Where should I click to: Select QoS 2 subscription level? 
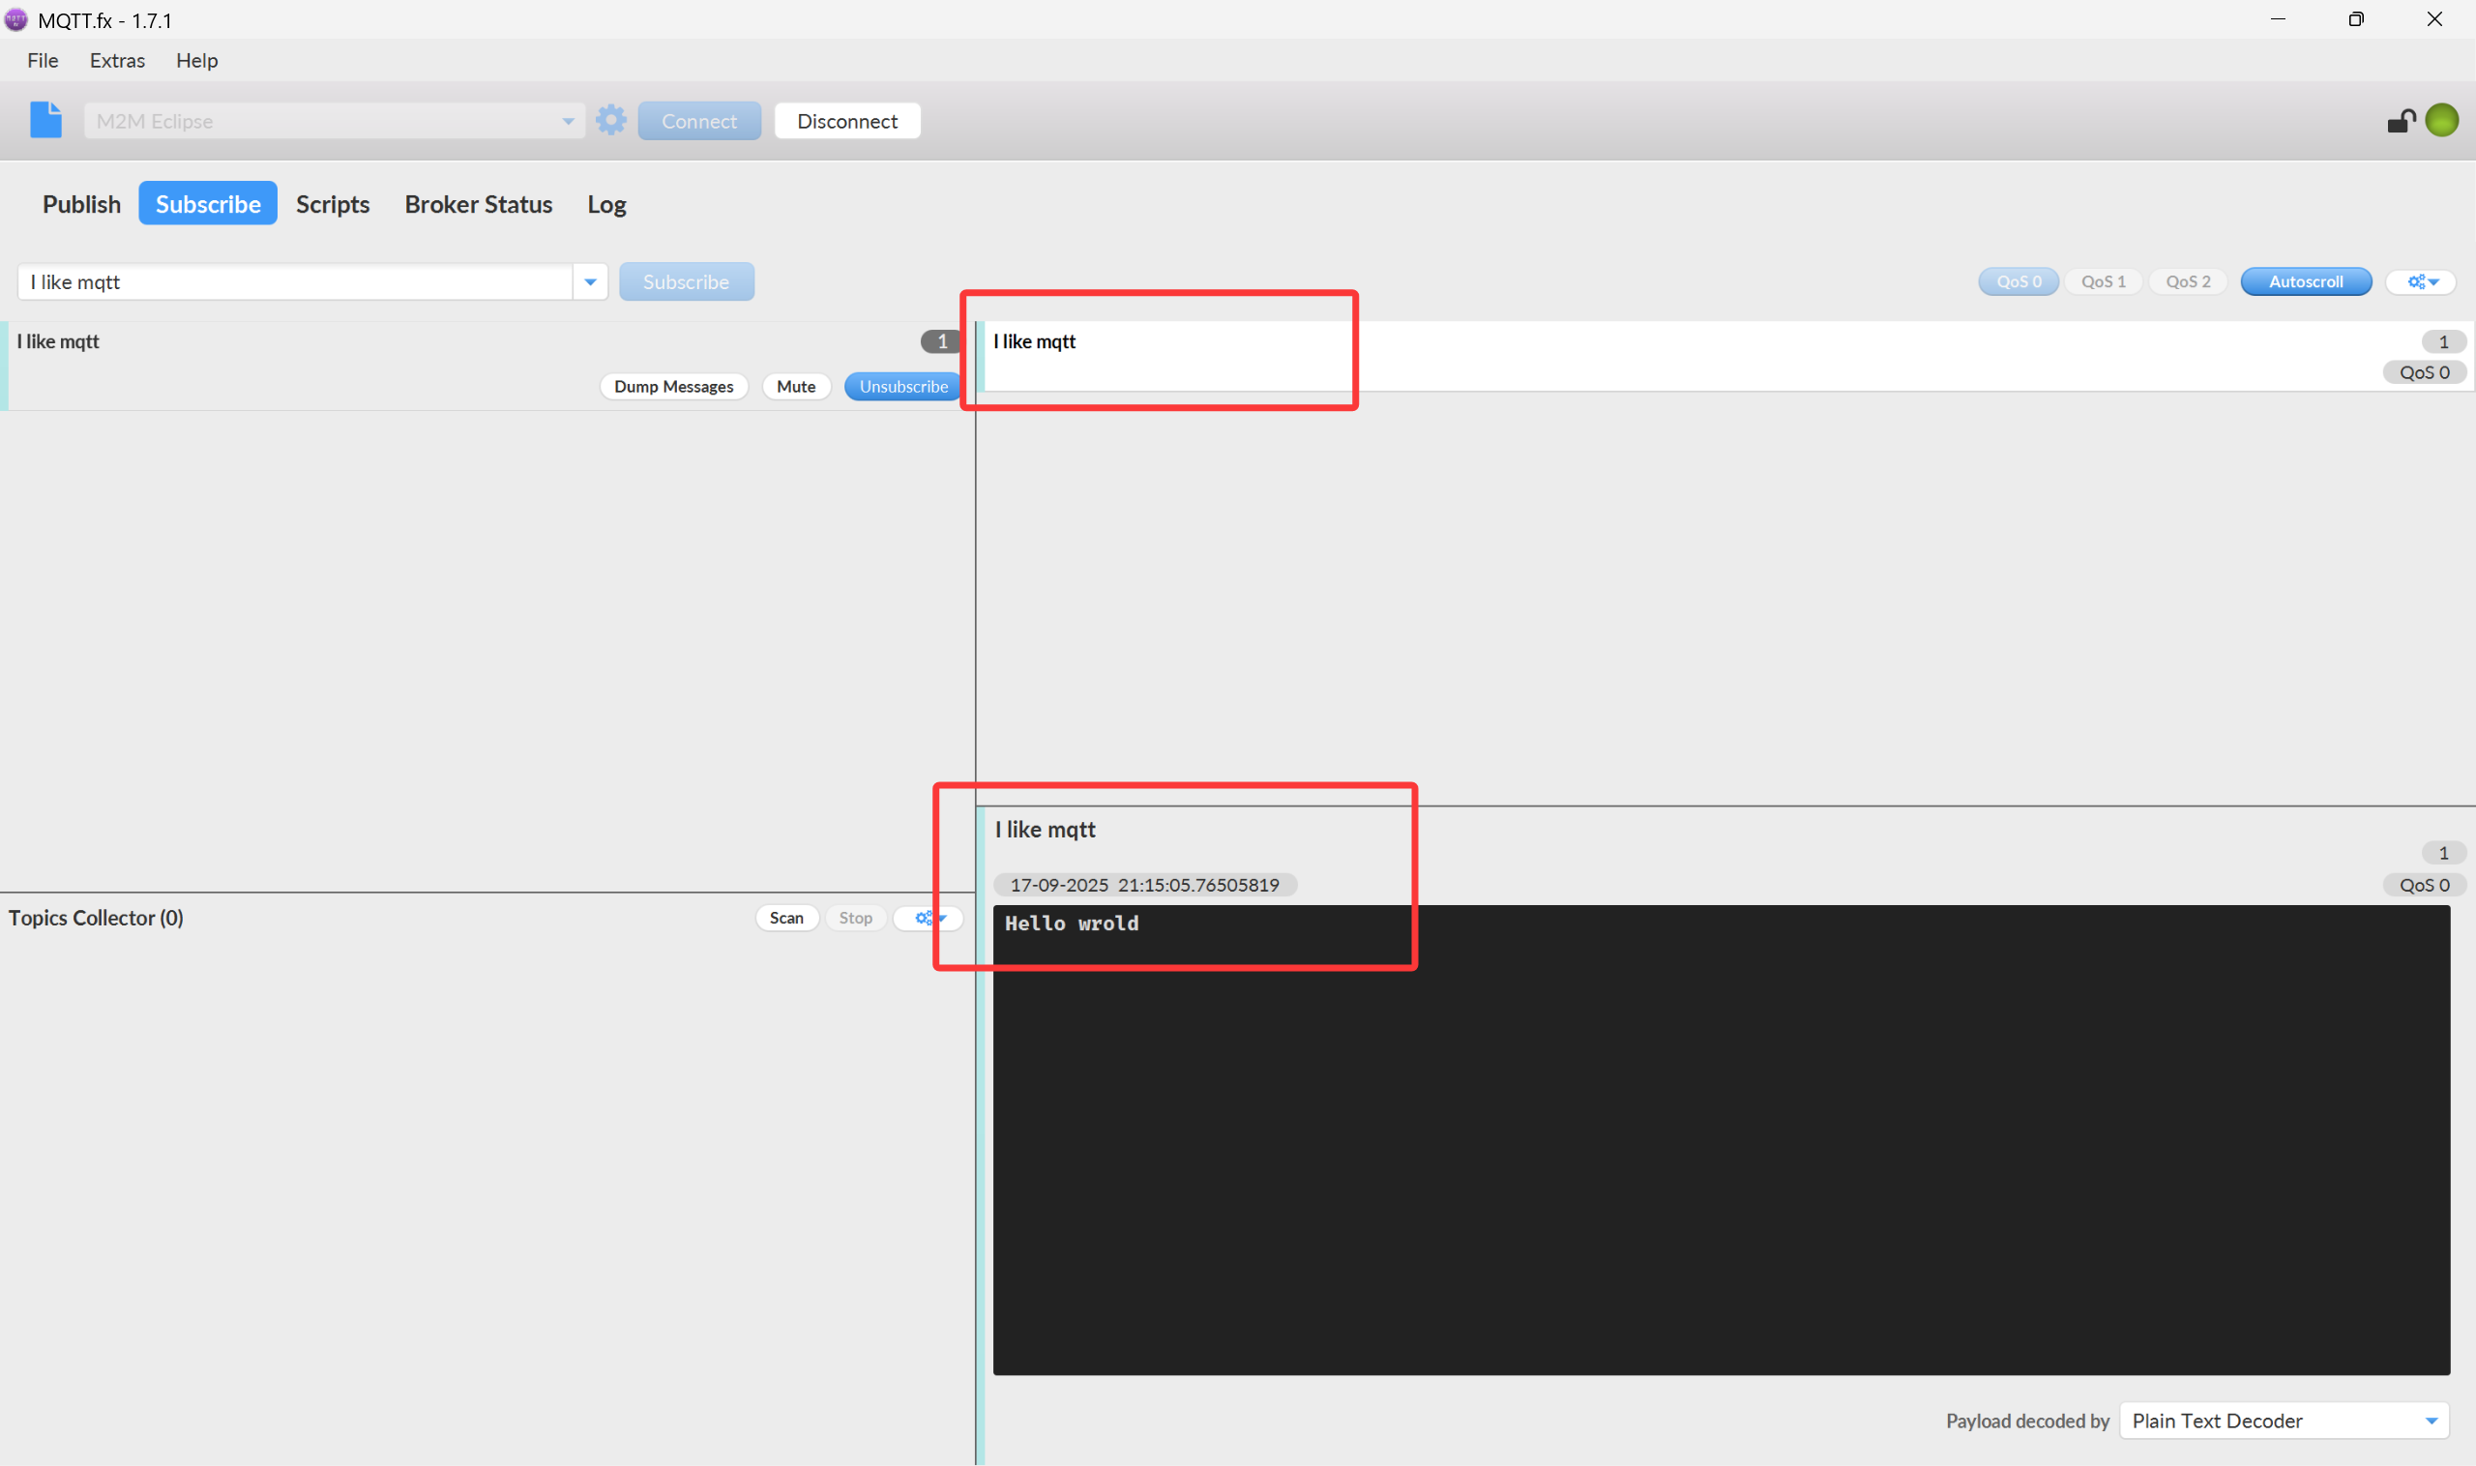click(2189, 281)
